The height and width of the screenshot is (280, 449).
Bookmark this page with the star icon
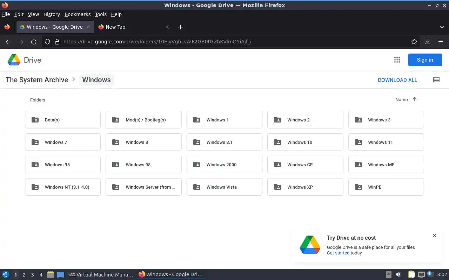point(414,42)
